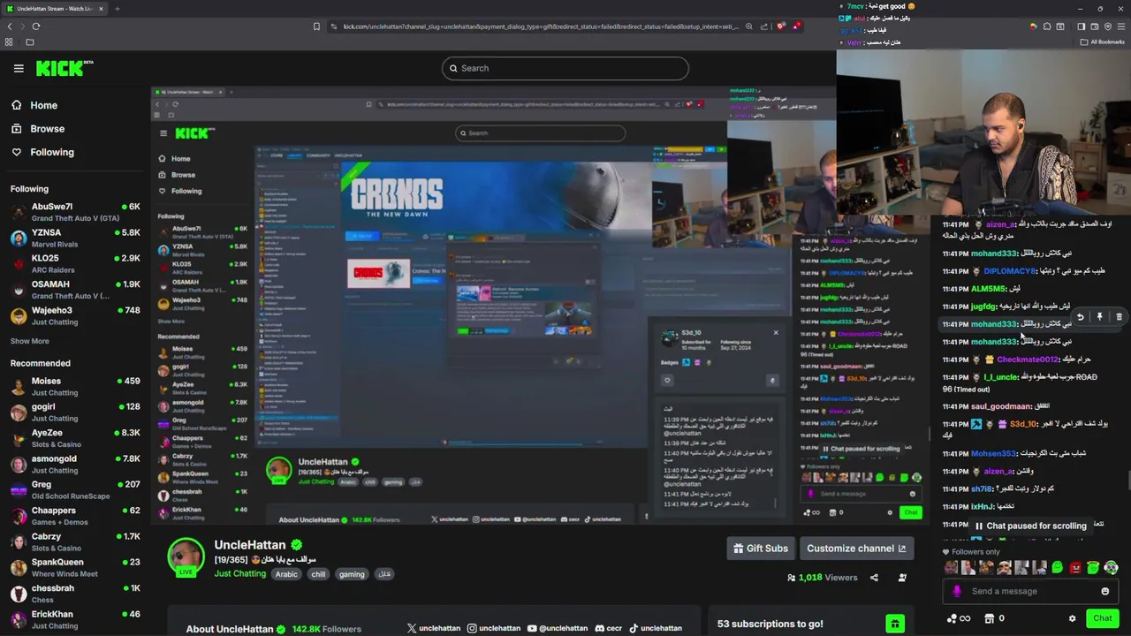Open the browser main menu
1131x636 pixels.
(1122, 26)
